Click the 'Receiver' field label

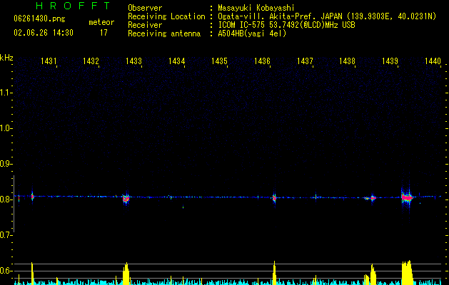(x=145, y=25)
